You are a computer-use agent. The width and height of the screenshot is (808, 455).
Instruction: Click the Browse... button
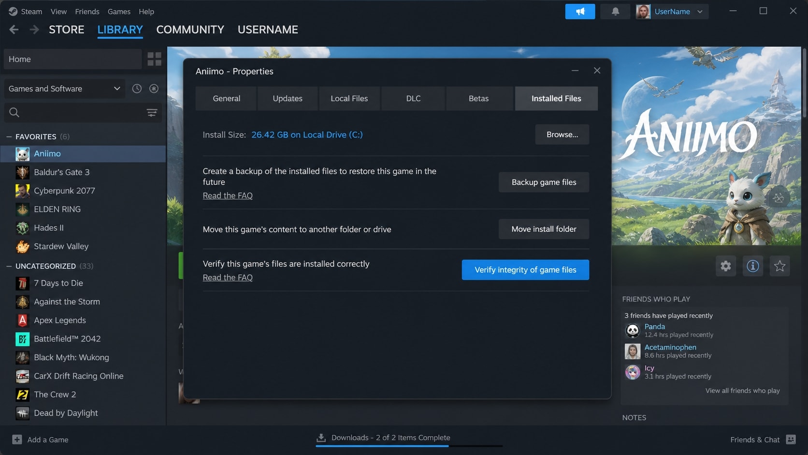pyautogui.click(x=562, y=134)
